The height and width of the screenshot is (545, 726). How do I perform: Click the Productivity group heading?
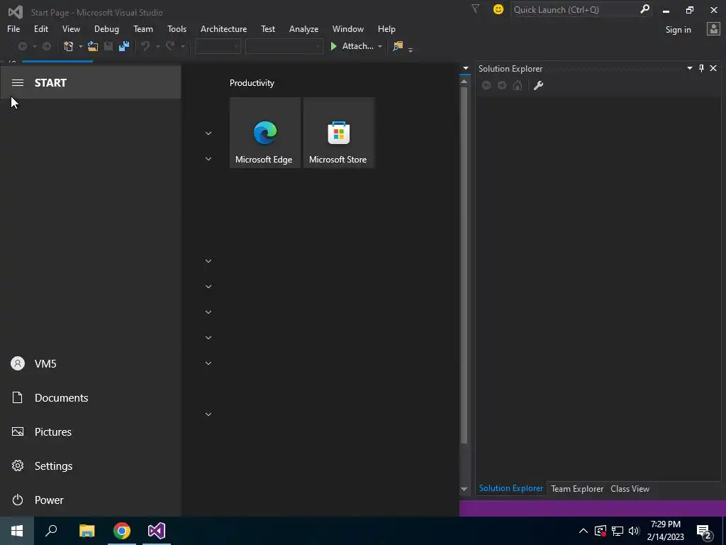click(x=252, y=83)
